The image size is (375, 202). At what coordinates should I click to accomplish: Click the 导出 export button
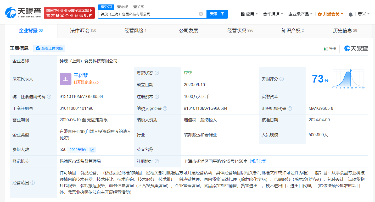pyautogui.click(x=330, y=49)
